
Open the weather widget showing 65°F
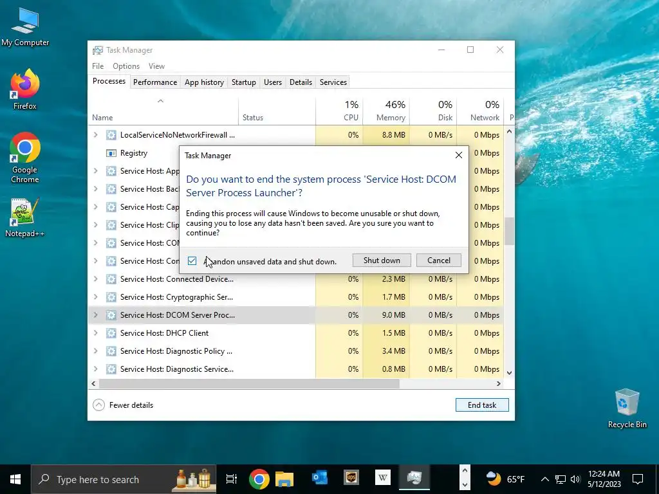505,479
